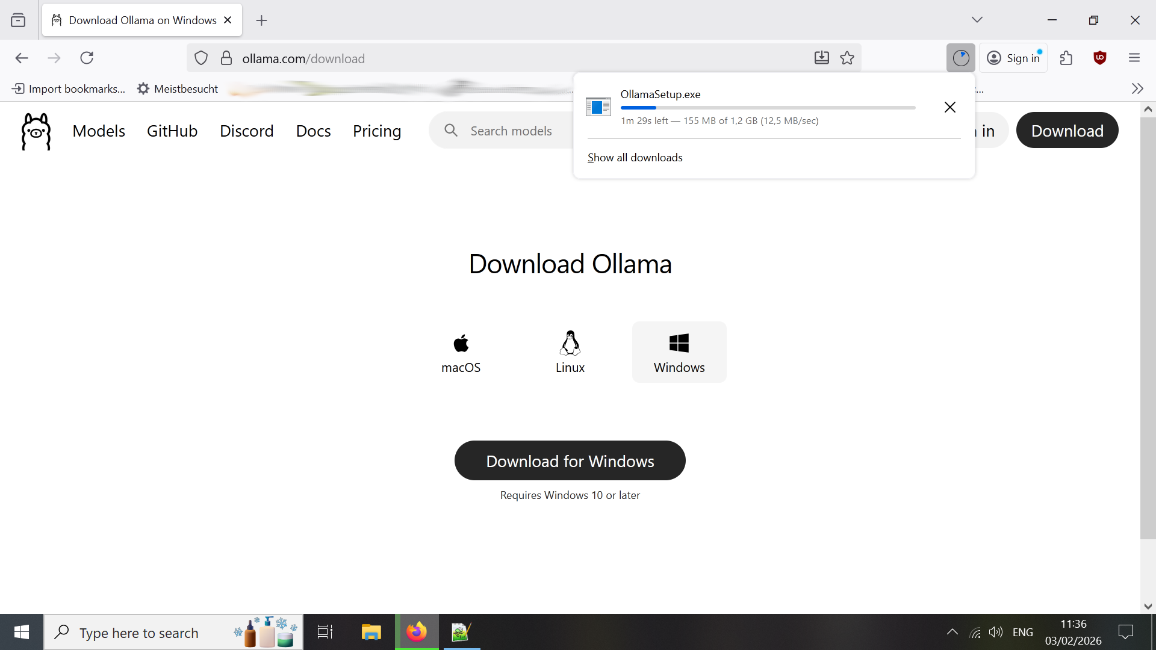Open the install page as app icon
The height and width of the screenshot is (650, 1156).
tap(821, 58)
